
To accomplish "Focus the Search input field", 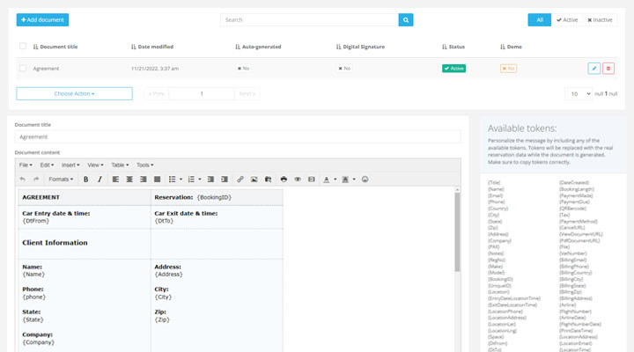I will point(309,20).
